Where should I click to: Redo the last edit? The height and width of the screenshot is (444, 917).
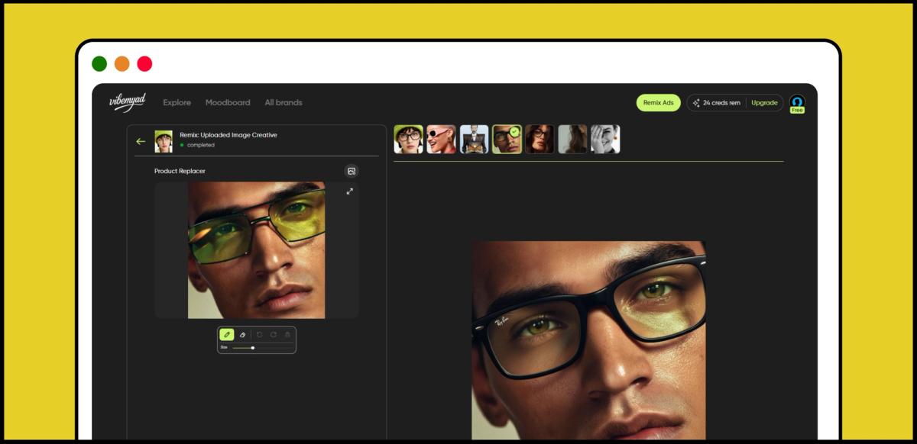click(274, 334)
